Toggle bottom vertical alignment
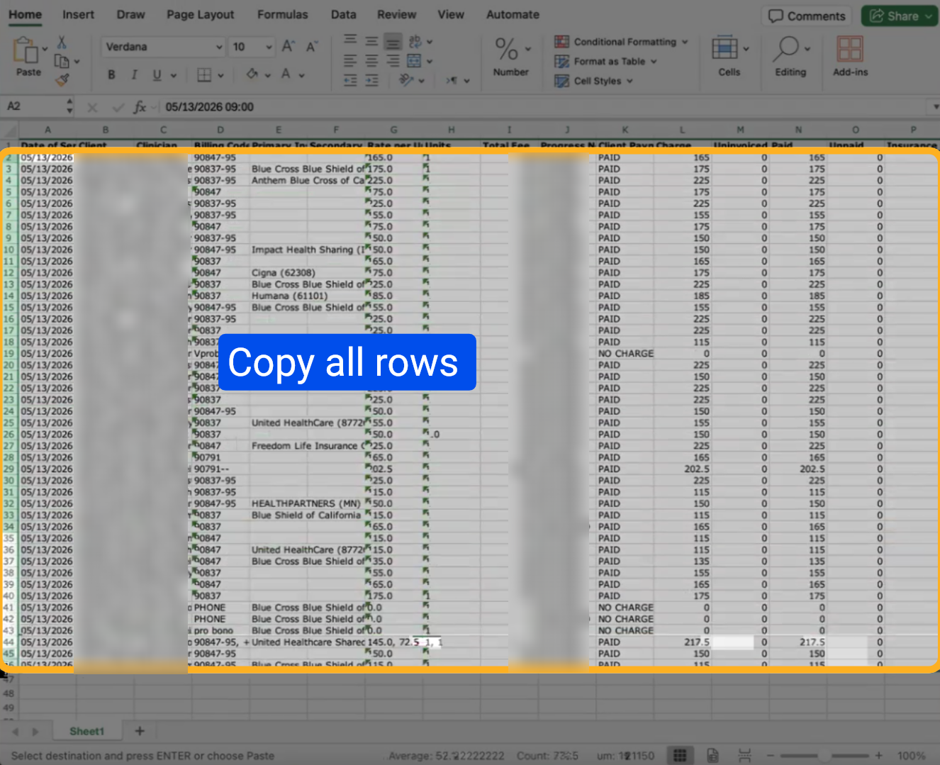Screen dimensions: 940x765 pos(393,41)
